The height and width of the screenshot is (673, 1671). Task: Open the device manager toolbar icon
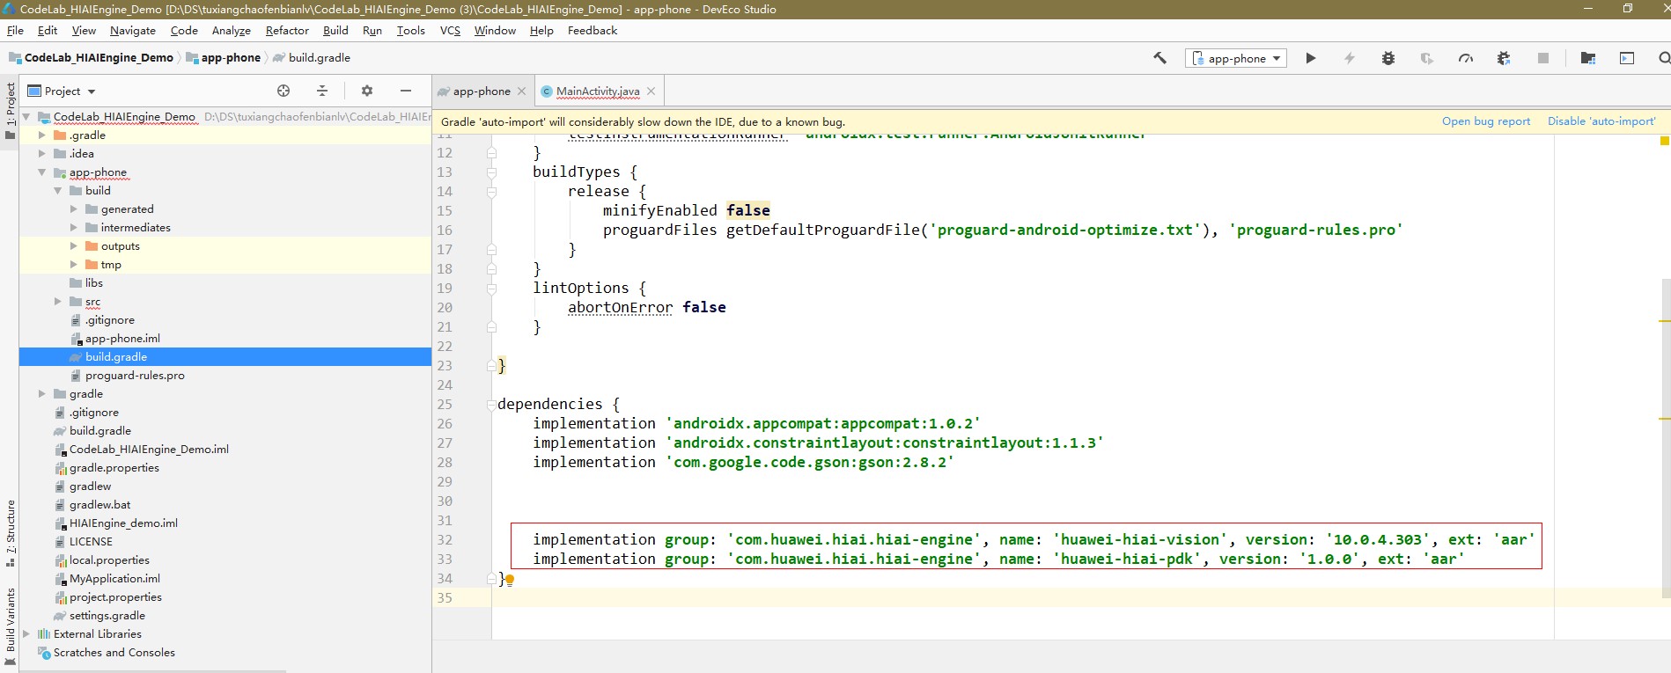(x=1627, y=58)
